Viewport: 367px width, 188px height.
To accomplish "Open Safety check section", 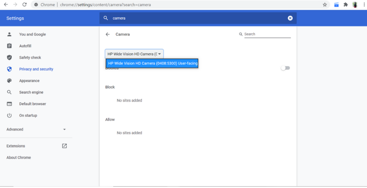I will 30,58.
